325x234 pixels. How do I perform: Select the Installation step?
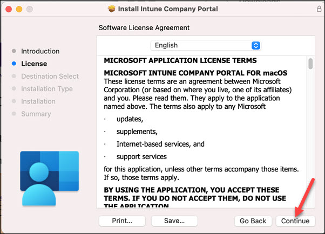pos(38,101)
